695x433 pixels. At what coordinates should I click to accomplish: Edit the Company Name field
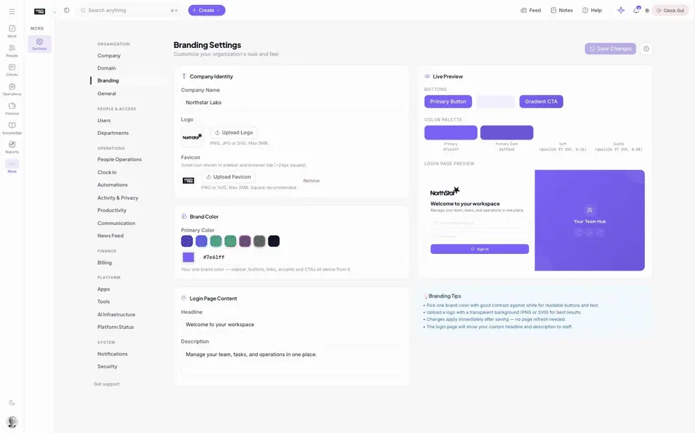[x=291, y=102]
